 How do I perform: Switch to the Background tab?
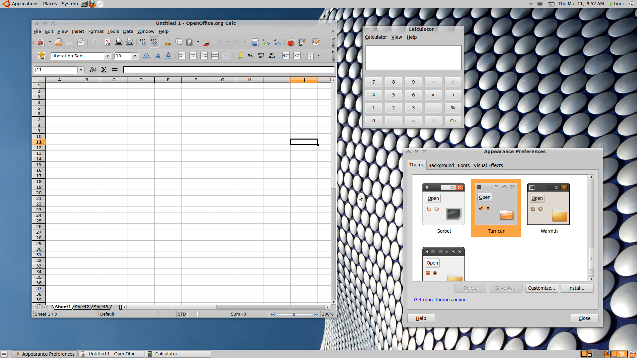(441, 165)
